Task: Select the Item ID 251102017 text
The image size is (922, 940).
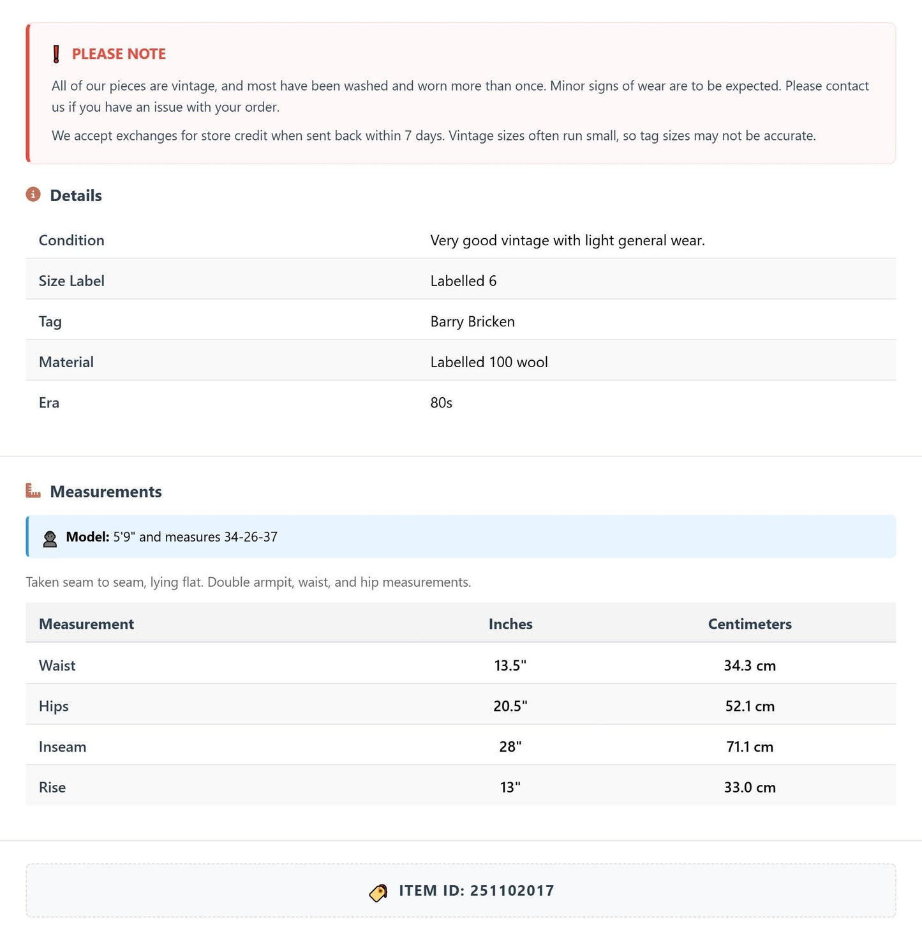Action: click(477, 891)
